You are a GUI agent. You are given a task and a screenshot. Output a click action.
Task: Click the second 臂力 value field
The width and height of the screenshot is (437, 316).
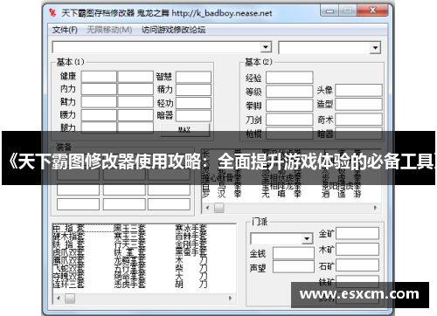(135, 102)
